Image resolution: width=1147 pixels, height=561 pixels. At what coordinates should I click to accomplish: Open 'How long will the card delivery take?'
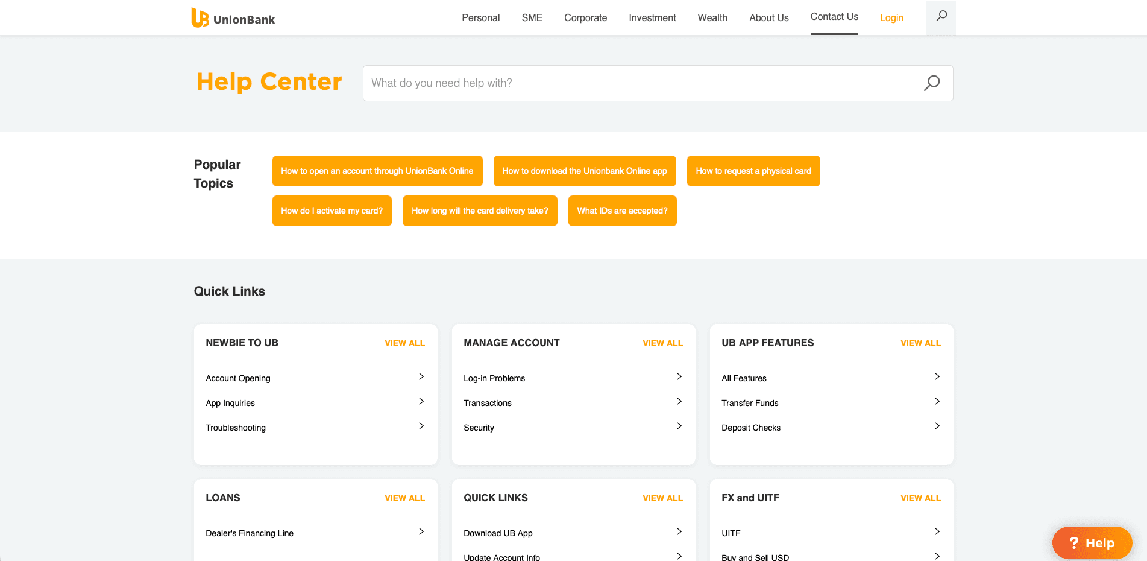click(x=480, y=211)
